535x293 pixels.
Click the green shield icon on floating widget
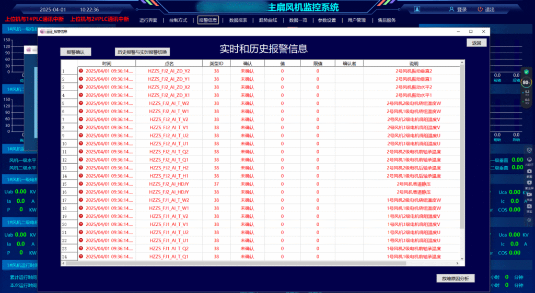click(x=527, y=72)
